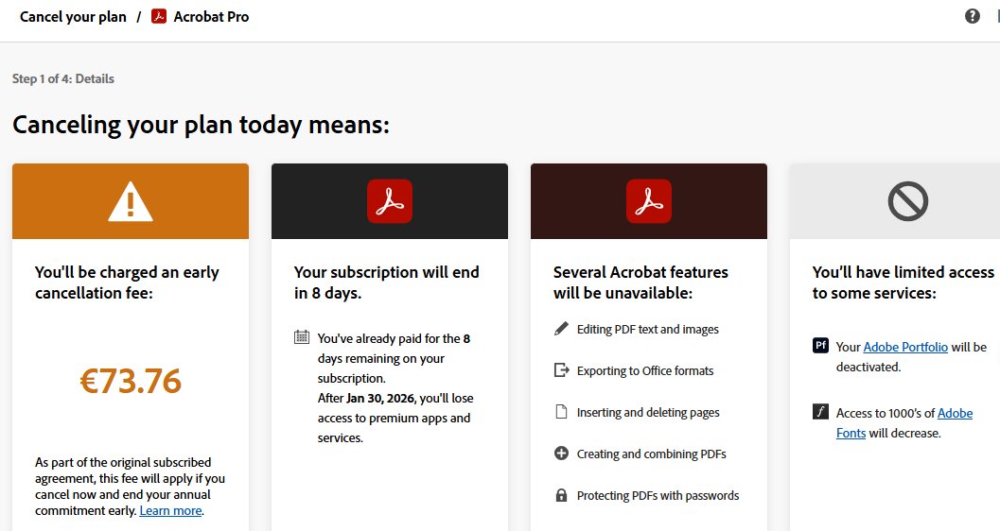Click the Acrobat logo on subscription end card
Screen dimensions: 1000x531
(x=390, y=201)
